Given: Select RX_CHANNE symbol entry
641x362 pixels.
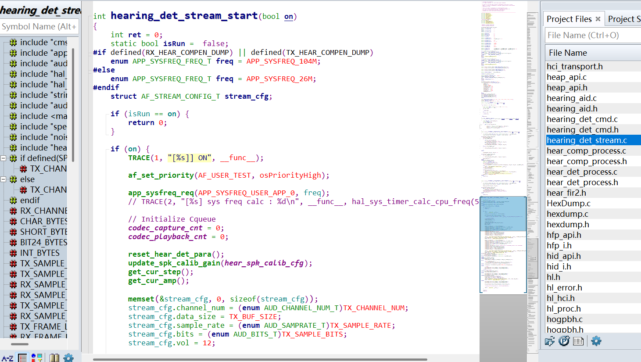Looking at the screenshot, I should (39, 211).
